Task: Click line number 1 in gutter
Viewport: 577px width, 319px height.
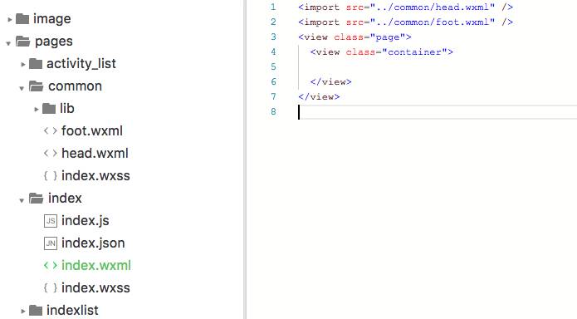Action: coord(273,7)
